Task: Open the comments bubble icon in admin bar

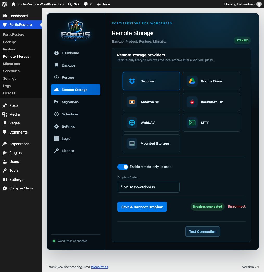Action: tap(86, 4)
